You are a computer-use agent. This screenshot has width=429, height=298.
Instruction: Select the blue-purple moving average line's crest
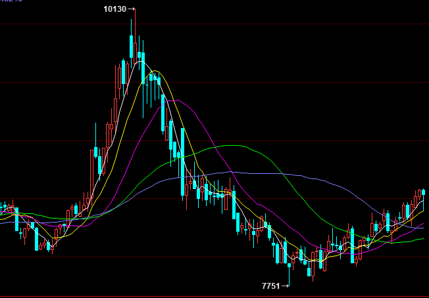(230, 172)
